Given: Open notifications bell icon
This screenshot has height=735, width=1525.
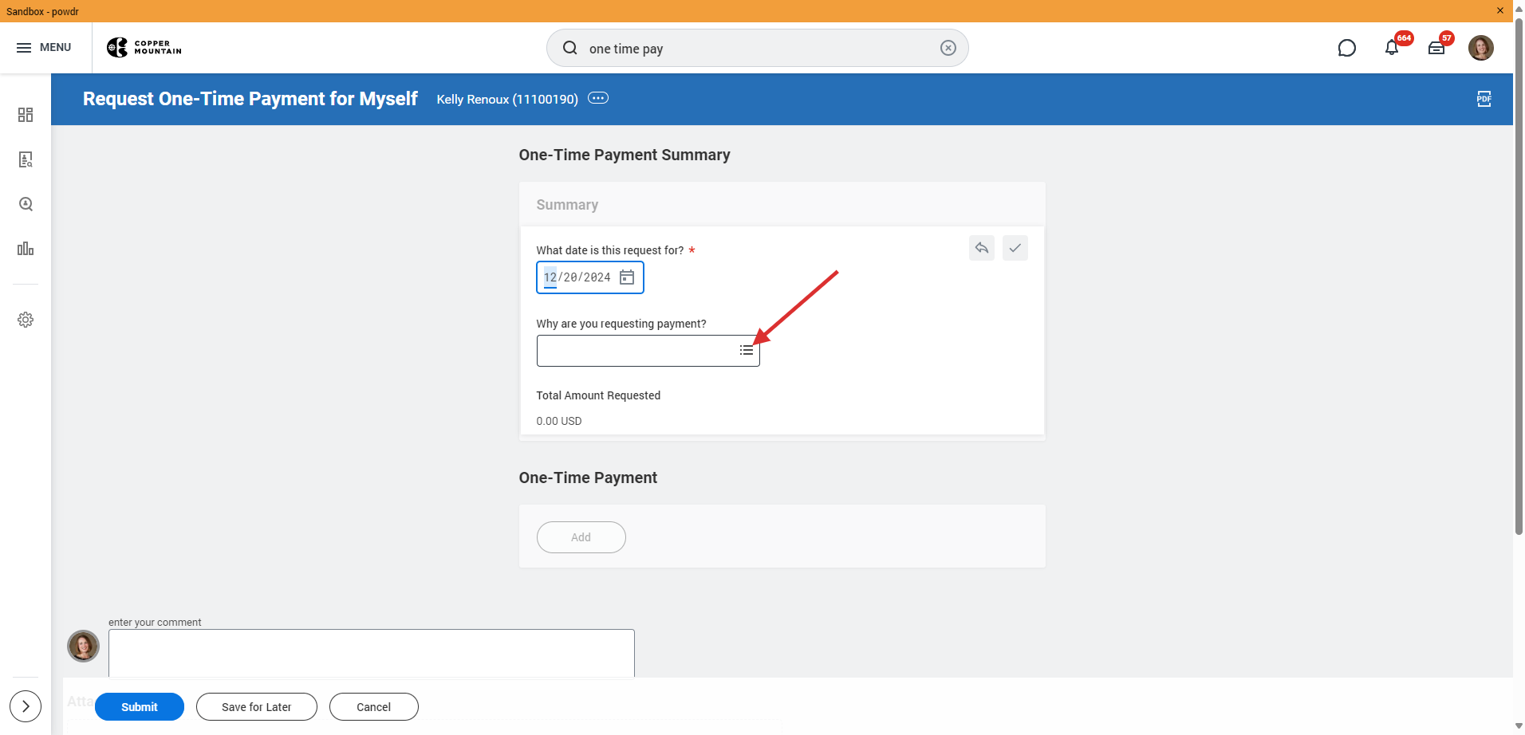Looking at the screenshot, I should (1392, 48).
